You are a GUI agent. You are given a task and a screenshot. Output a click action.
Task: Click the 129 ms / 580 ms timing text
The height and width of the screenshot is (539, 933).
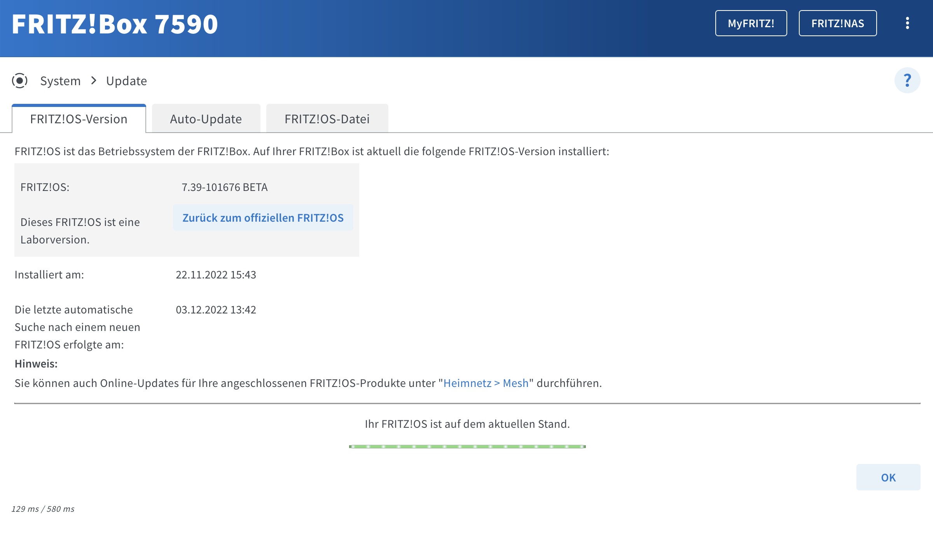click(43, 509)
